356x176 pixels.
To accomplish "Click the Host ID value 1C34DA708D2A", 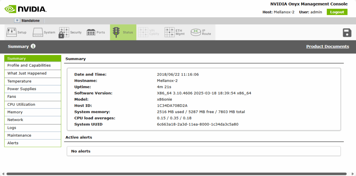I will pos(172,106).
